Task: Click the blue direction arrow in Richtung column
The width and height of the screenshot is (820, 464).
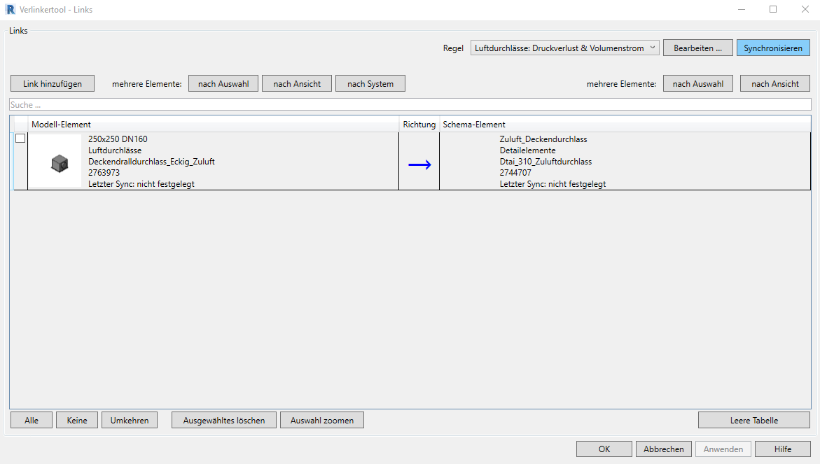Action: (x=419, y=164)
